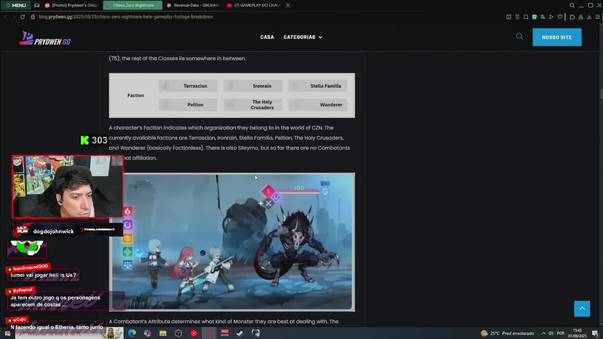Click The Holy Crusaders faction cell

pyautogui.click(x=253, y=105)
